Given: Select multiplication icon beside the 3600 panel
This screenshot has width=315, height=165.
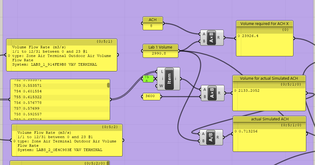Looking at the screenshot, I should 212,93.
